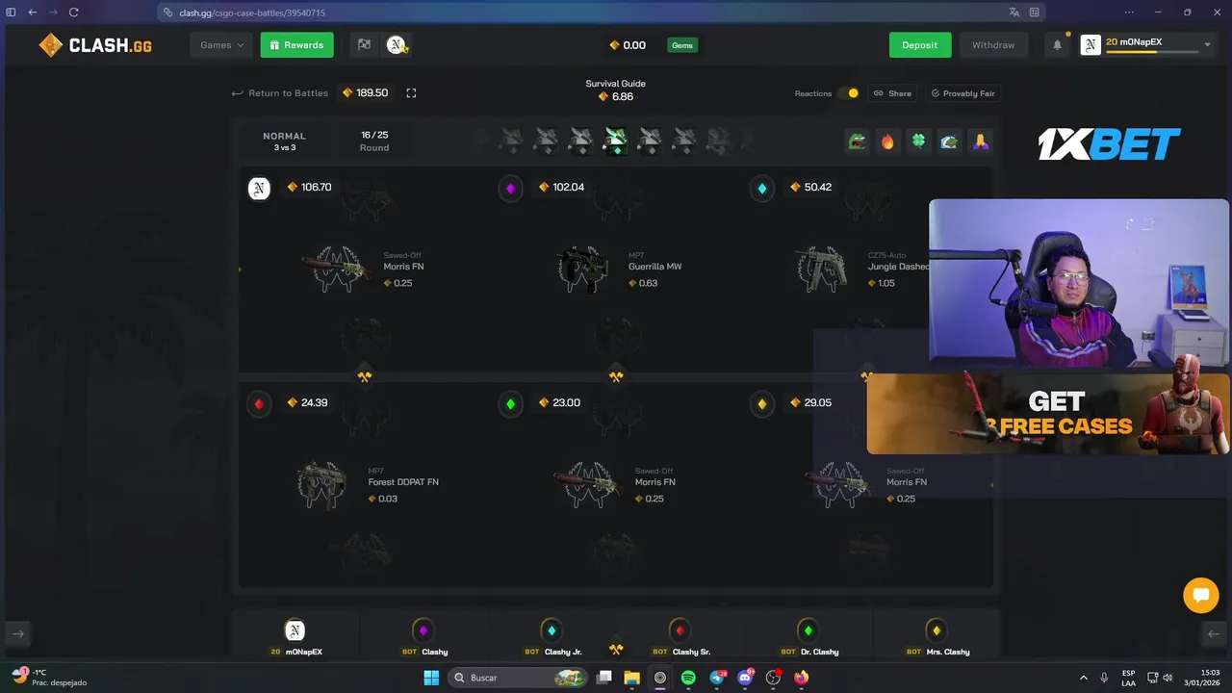Return to Battles
Viewport: 1232px width, 693px height.
coord(280,93)
